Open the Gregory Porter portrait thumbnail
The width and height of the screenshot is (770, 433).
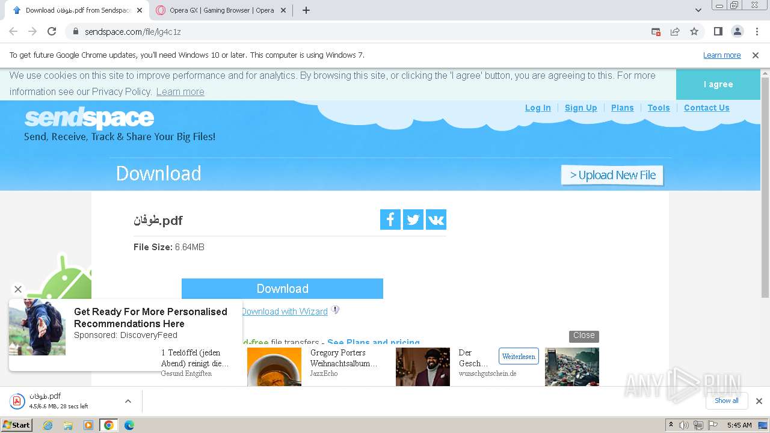[x=423, y=367]
